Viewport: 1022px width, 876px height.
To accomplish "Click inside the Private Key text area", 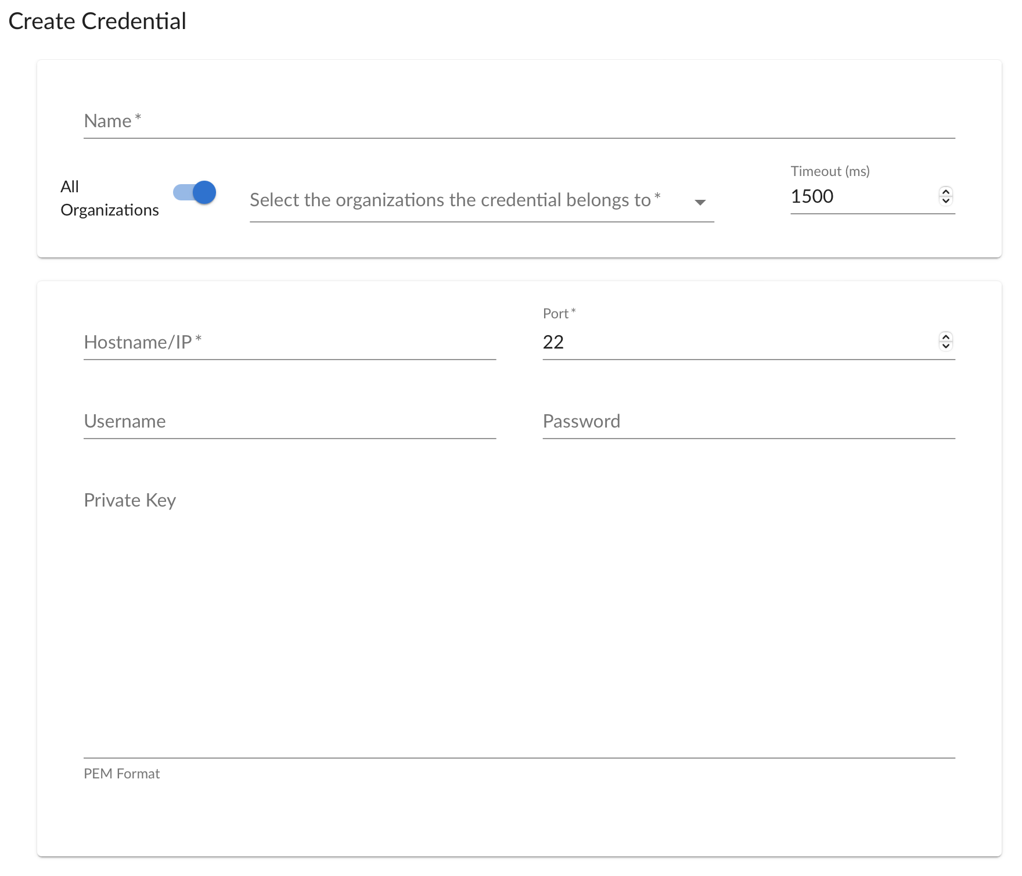I will pos(519,627).
